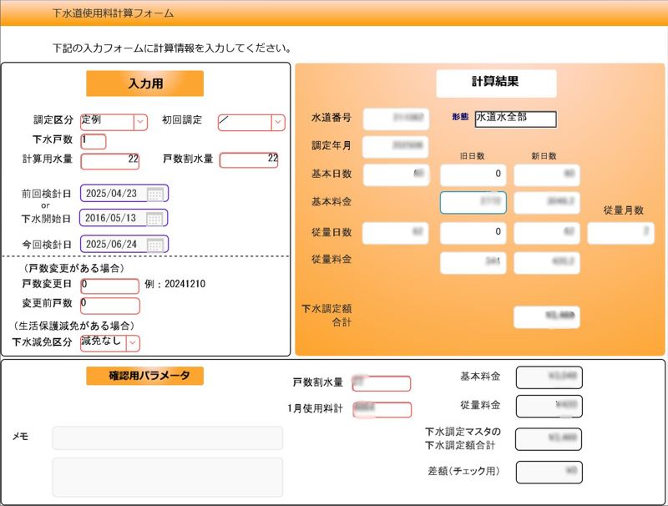Select the 戸数割水量 field in input panel
Viewport: 668px width, 506px height.
249,160
